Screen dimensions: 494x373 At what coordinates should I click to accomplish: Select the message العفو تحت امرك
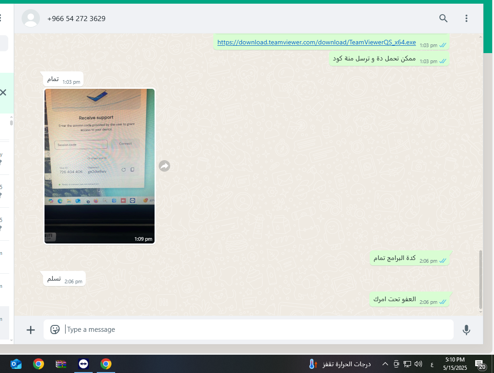pos(409,299)
